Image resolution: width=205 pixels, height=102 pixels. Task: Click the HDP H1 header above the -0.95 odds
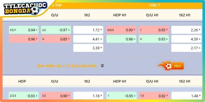[x=120, y=81]
